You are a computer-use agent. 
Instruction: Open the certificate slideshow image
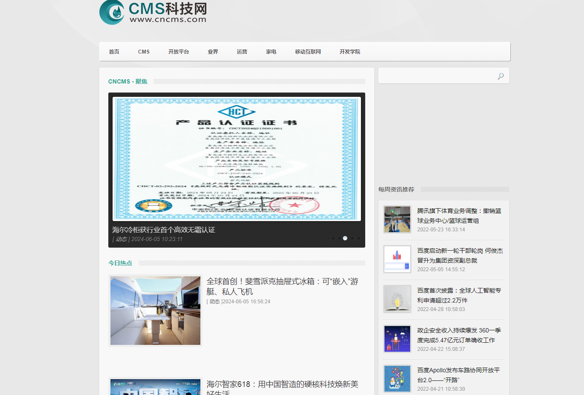(x=237, y=159)
